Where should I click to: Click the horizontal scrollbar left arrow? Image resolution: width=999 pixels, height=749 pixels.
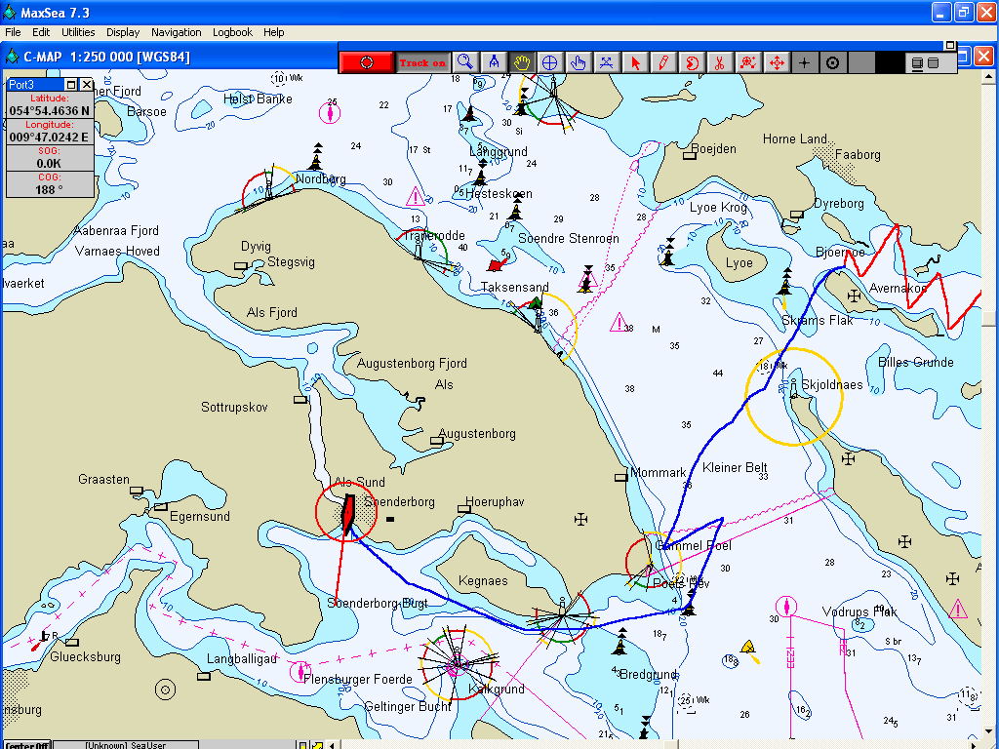pos(332,745)
